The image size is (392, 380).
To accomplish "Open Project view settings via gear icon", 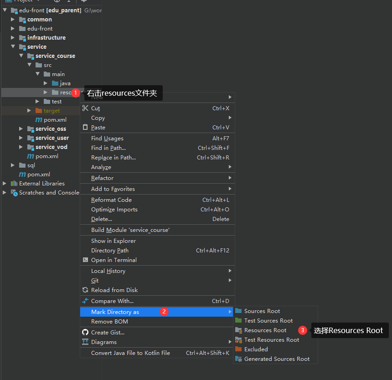I will (84, 2).
